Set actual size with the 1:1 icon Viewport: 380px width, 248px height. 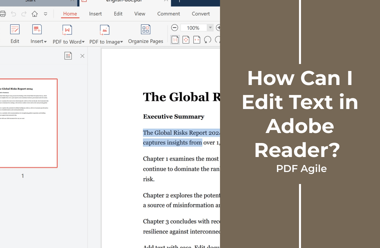175,40
